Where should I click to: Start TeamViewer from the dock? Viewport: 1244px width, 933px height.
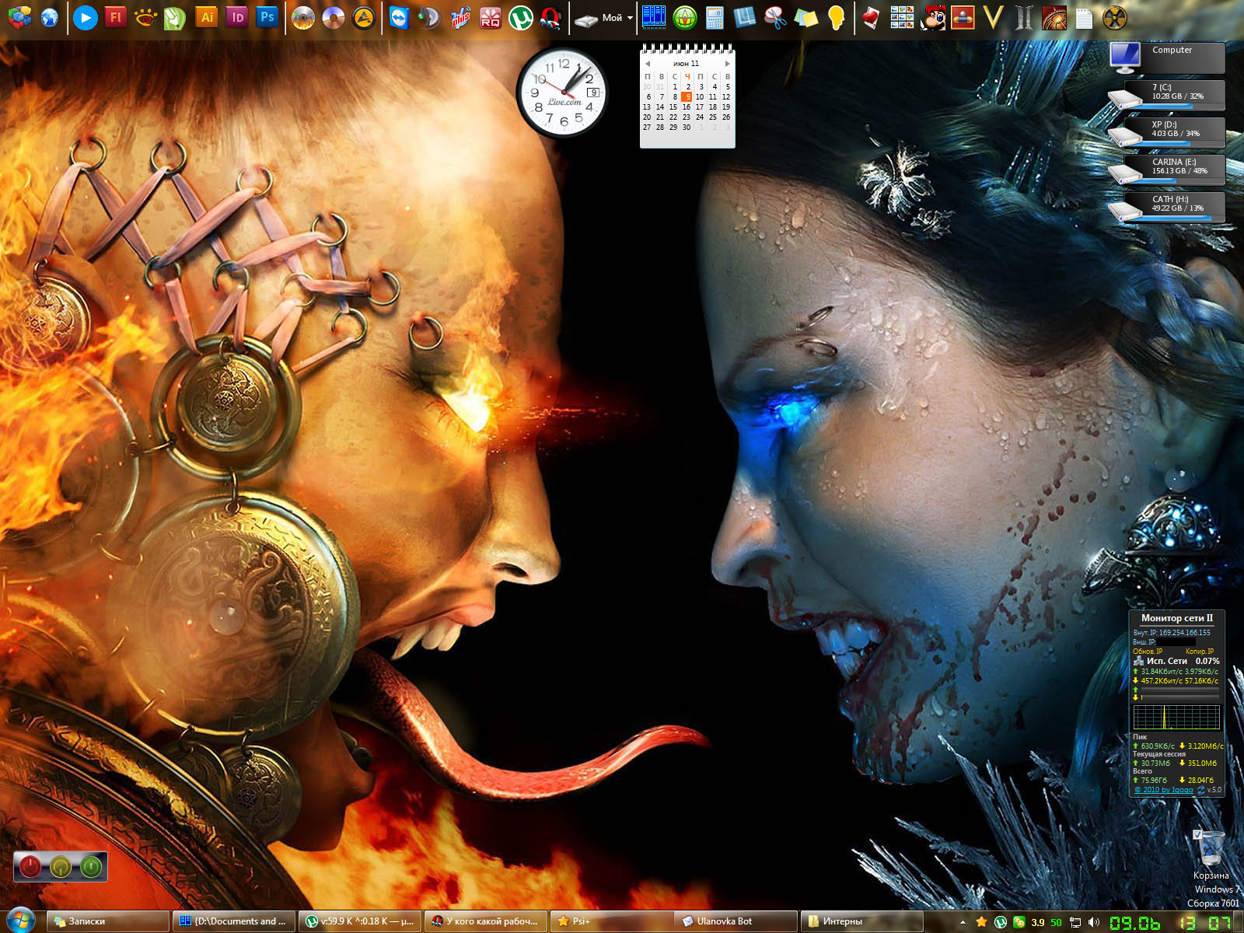click(399, 17)
